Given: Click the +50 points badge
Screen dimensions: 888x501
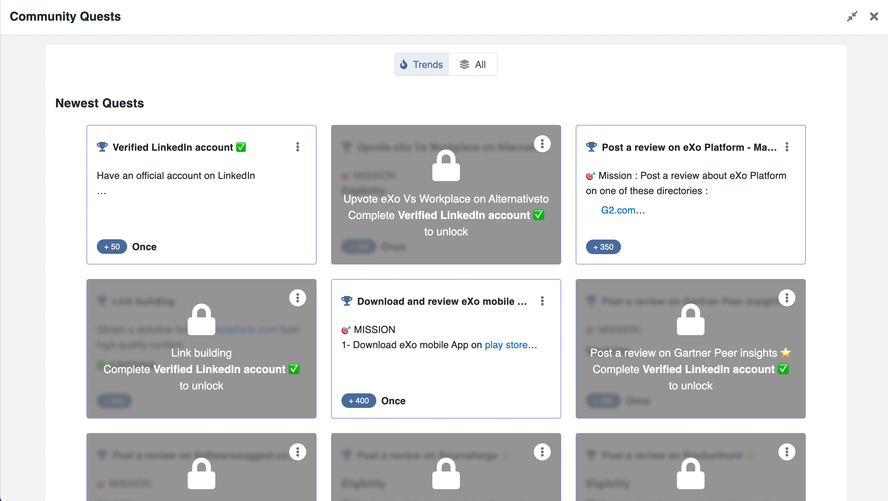Looking at the screenshot, I should click(112, 247).
